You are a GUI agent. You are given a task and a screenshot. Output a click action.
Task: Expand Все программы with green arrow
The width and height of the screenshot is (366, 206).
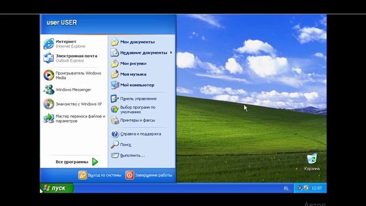click(x=95, y=161)
